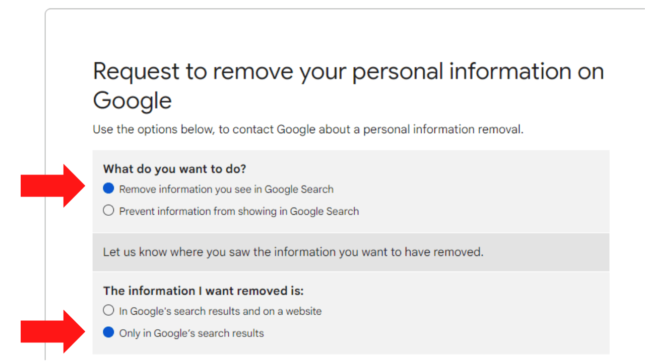Click the red arrow pointing at Only in Google's search results
Viewport: 645px width, 362px height.
(x=53, y=332)
